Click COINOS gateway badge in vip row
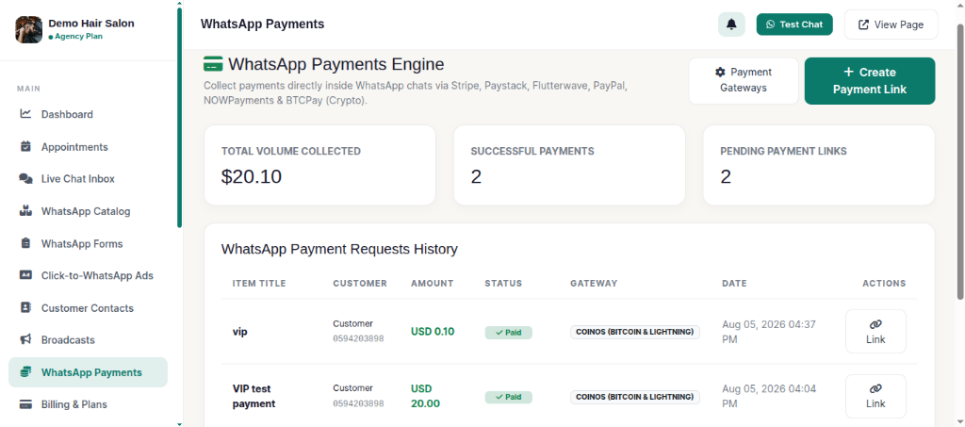The width and height of the screenshot is (965, 427). point(634,332)
